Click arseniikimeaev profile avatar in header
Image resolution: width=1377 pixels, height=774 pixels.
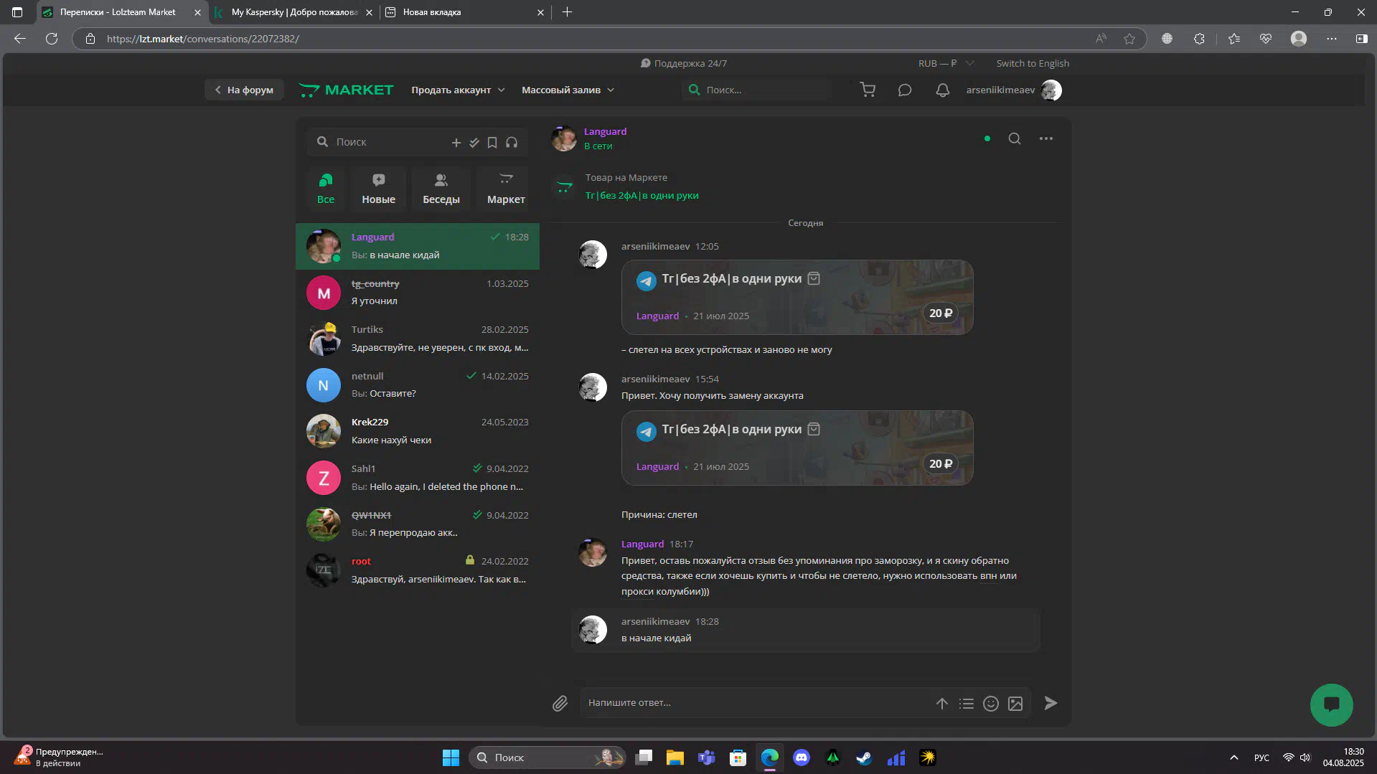coord(1051,90)
